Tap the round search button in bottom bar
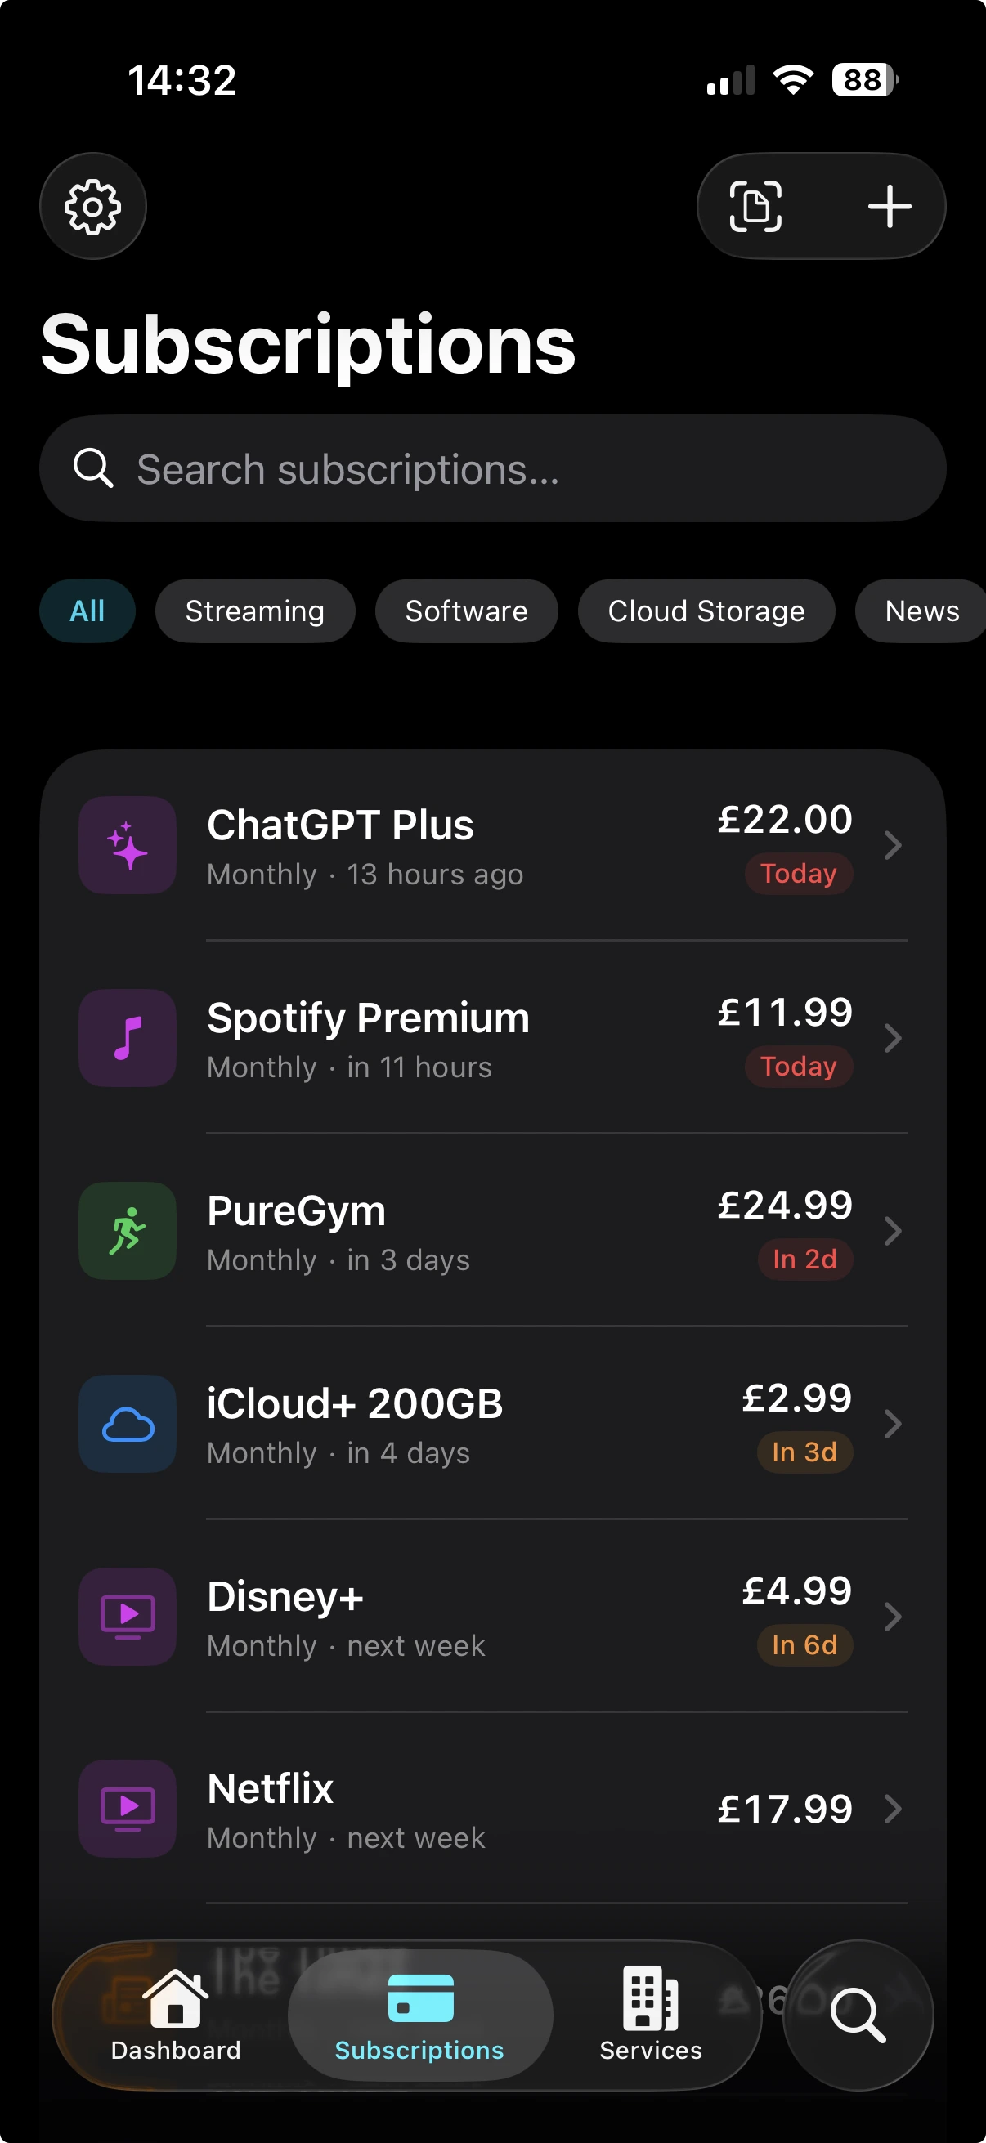Viewport: 986px width, 2143px height. [x=858, y=2015]
